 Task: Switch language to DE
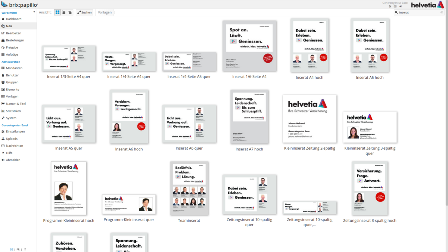point(12,249)
